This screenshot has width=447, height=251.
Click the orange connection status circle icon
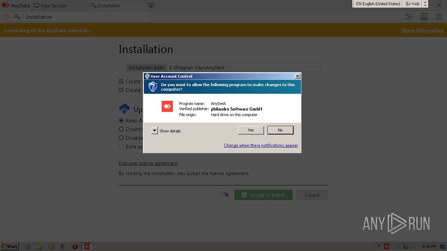click(x=6, y=17)
